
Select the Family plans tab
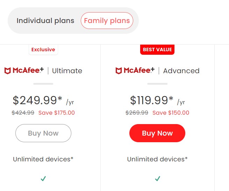[107, 21]
